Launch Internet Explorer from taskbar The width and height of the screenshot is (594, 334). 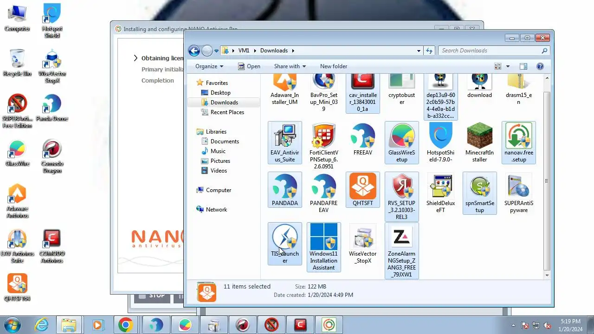tap(41, 325)
